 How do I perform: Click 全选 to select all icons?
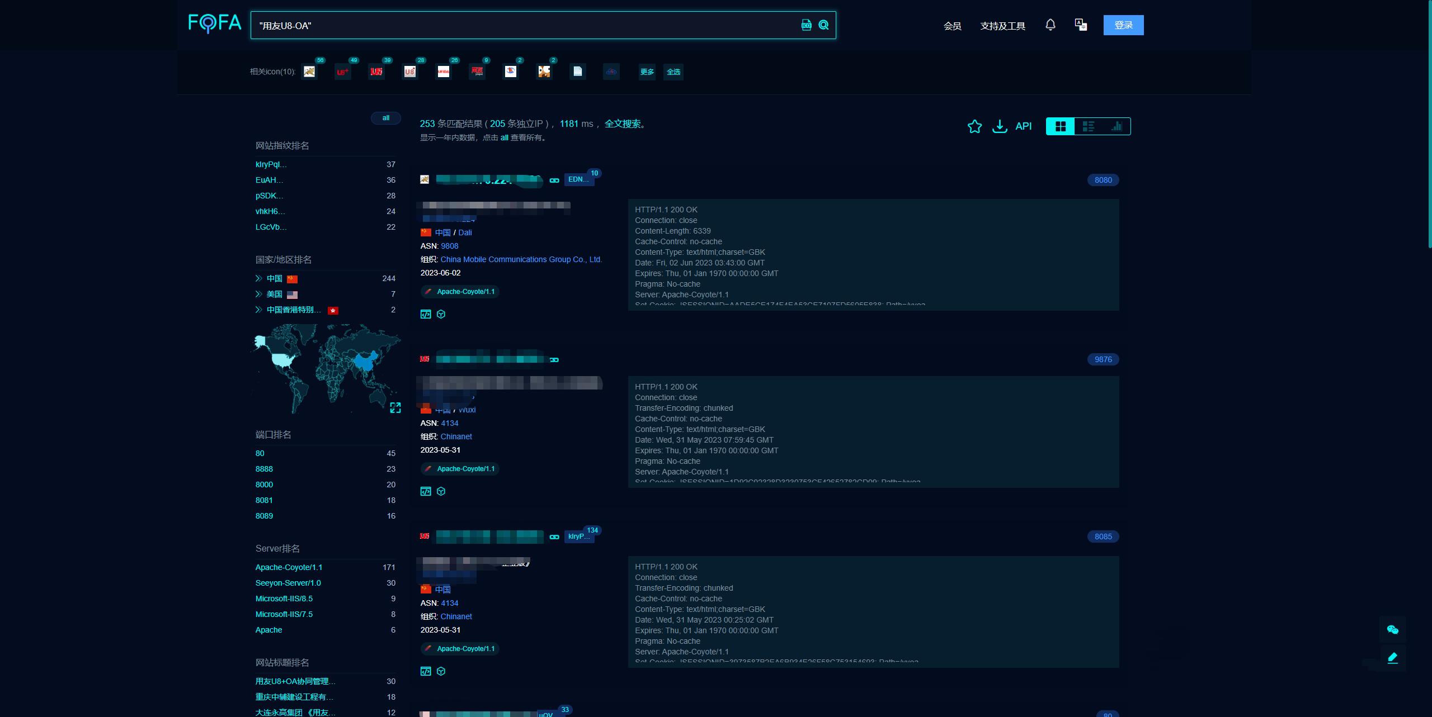(673, 72)
